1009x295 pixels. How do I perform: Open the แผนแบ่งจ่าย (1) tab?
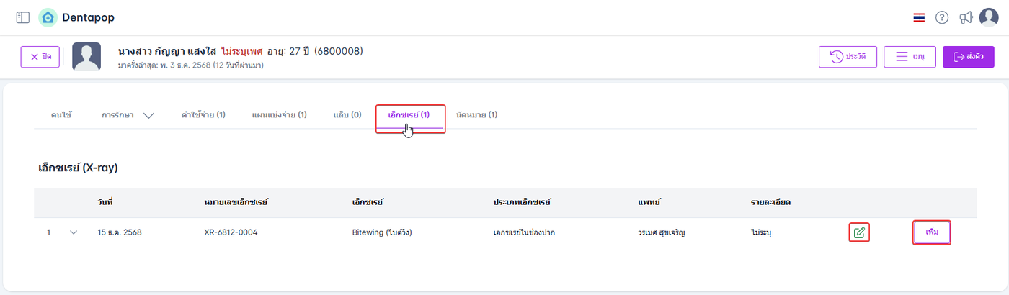point(279,115)
